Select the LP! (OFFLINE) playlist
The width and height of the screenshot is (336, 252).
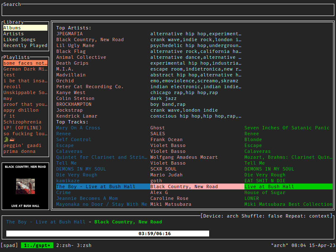[x=22, y=128]
